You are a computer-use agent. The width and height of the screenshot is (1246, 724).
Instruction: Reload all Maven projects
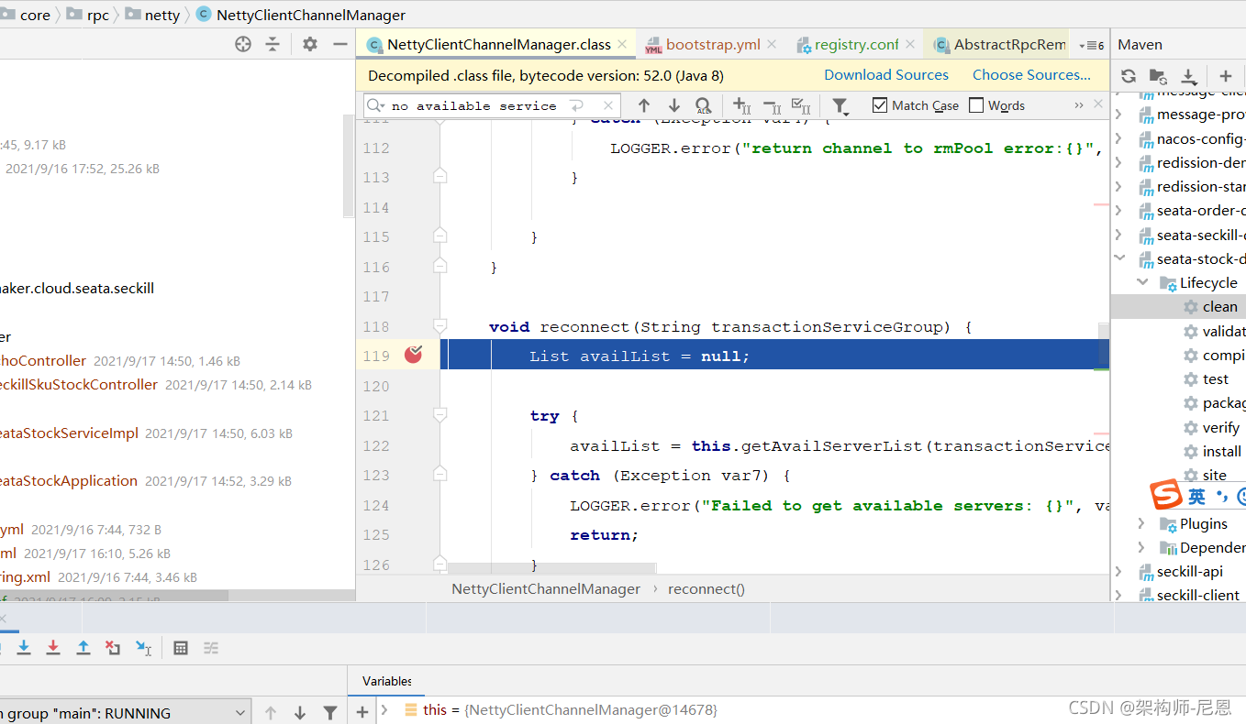tap(1129, 76)
